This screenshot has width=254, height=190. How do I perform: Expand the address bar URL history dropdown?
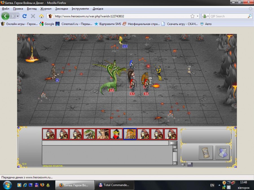(198, 16)
